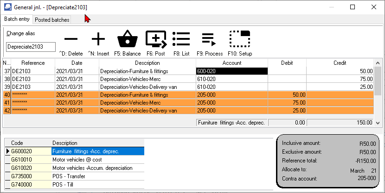Select row number 42

pyautogui.click(x=7, y=111)
